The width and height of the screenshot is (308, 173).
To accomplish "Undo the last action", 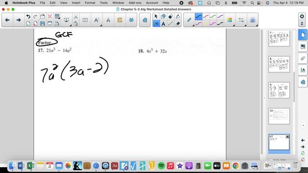I will tap(28, 16).
